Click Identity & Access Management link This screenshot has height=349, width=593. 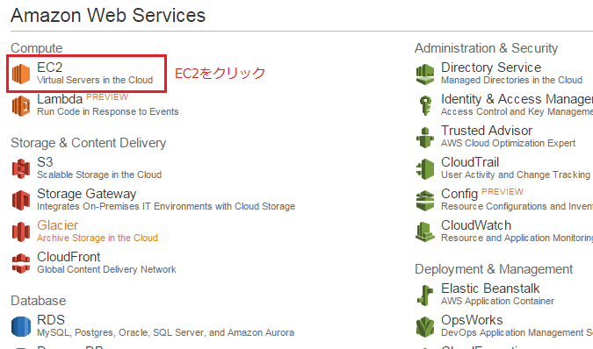click(517, 99)
